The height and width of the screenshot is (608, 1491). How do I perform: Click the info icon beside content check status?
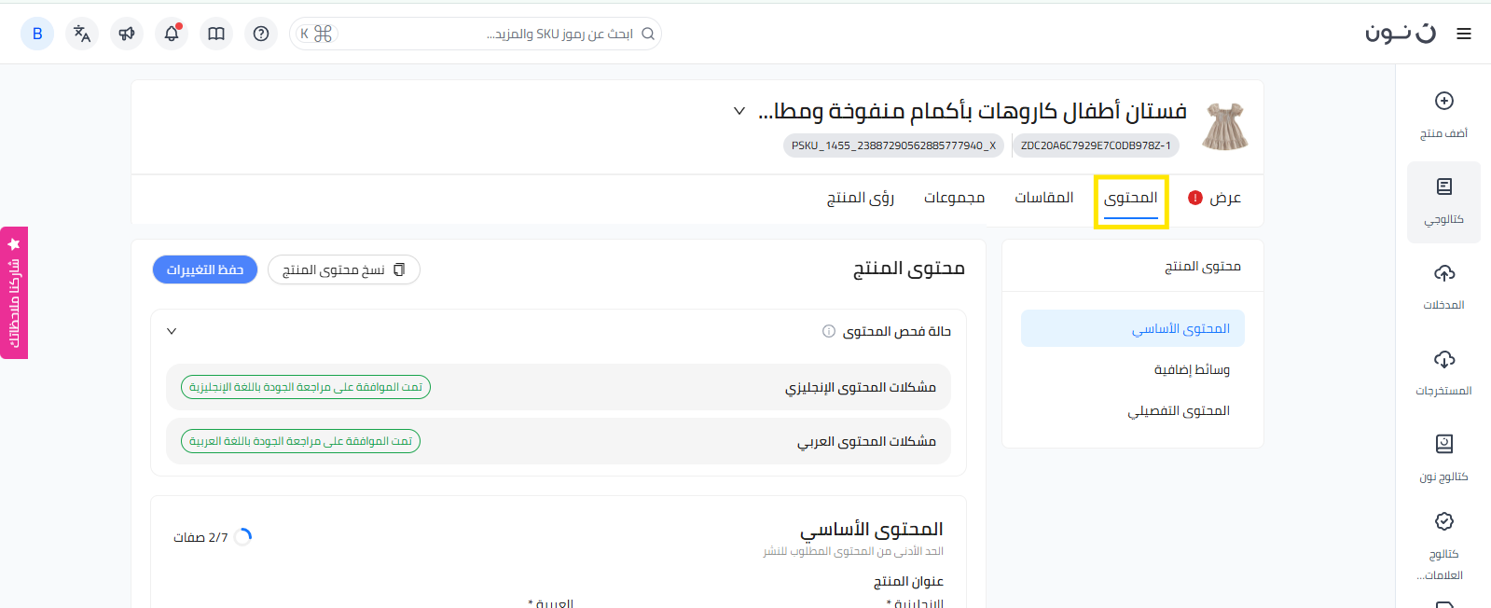828,331
